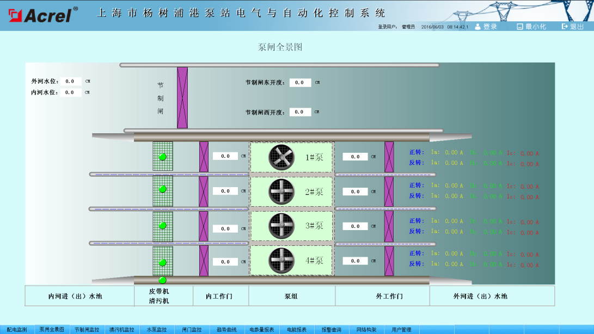Click the 节制闸东开度 value field

point(300,83)
